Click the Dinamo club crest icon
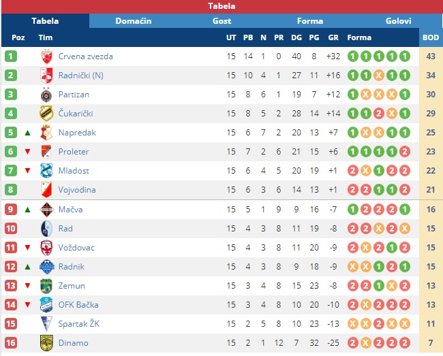 tap(46, 343)
